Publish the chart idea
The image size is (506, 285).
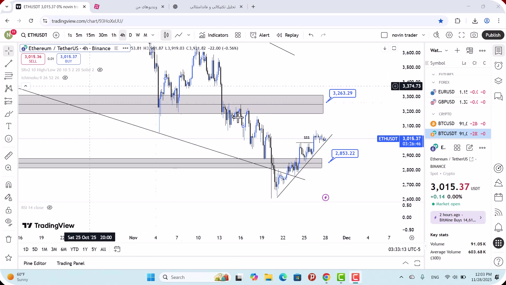tap(493, 35)
